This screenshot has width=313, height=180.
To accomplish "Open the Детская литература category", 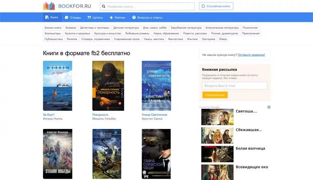I will coord(126,28).
